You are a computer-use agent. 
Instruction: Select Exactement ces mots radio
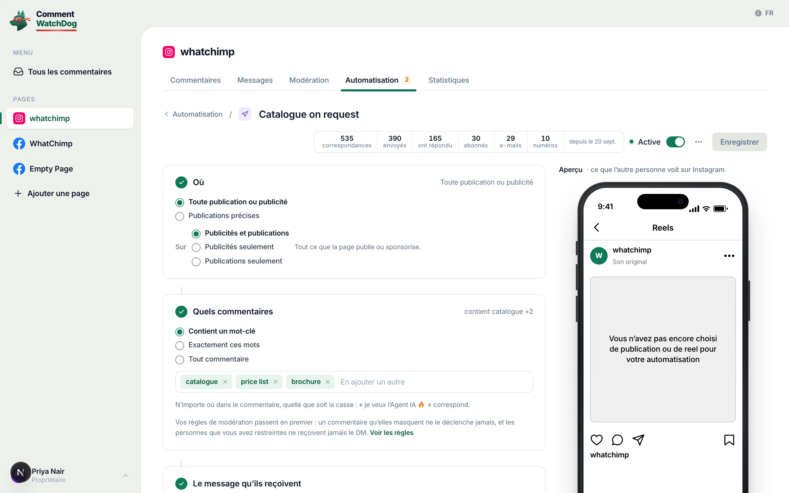coord(180,345)
